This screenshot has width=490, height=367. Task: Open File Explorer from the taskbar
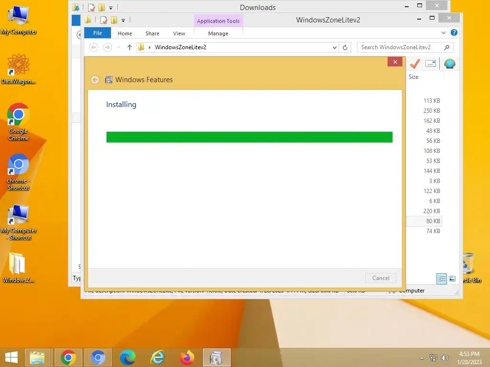pos(37,357)
